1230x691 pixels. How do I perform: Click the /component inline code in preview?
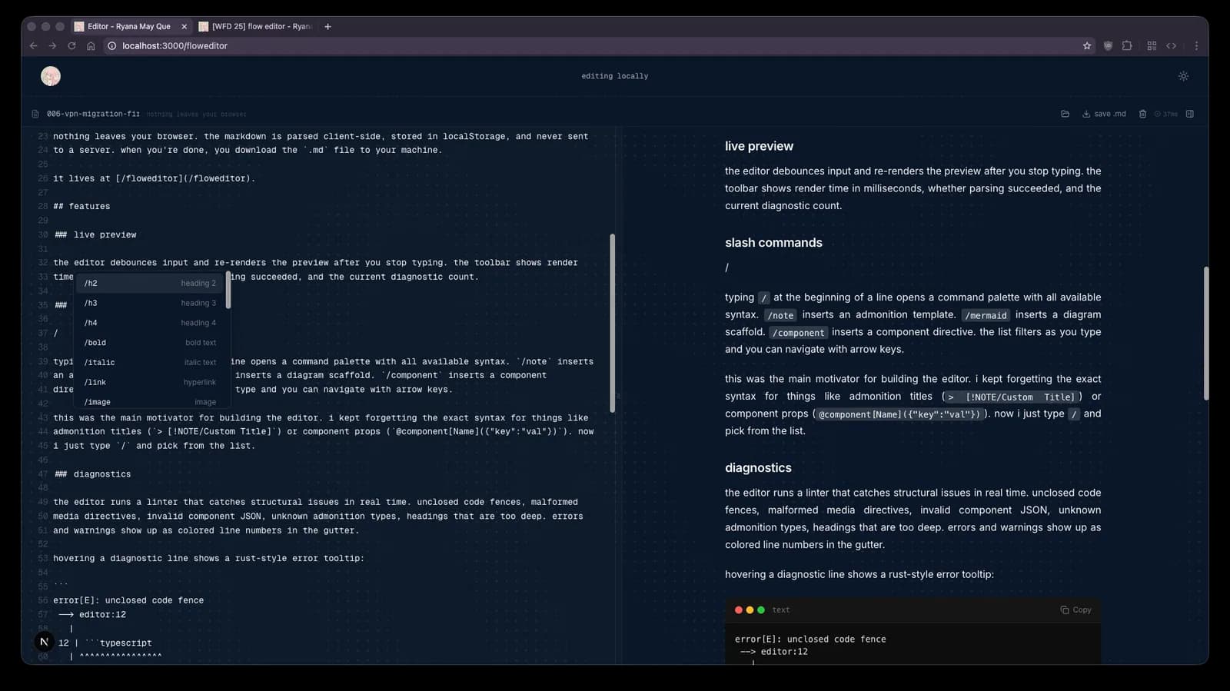[x=799, y=333]
